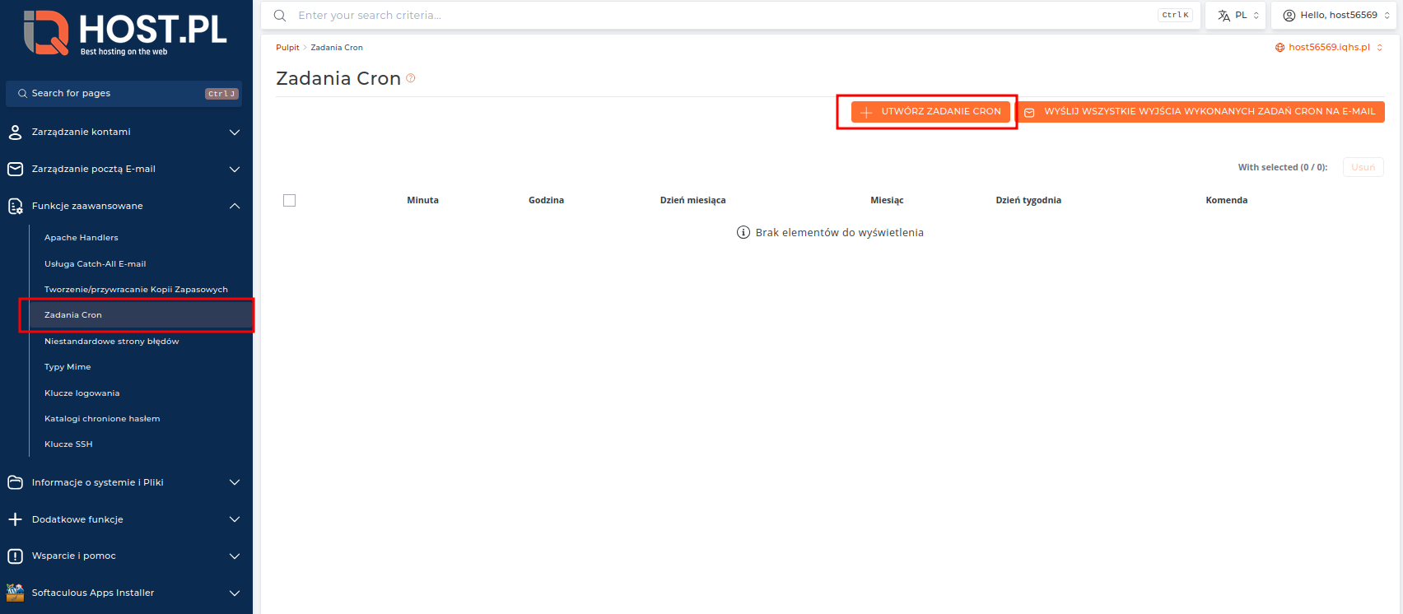
Task: Open the PL language dropdown
Action: [1239, 16]
